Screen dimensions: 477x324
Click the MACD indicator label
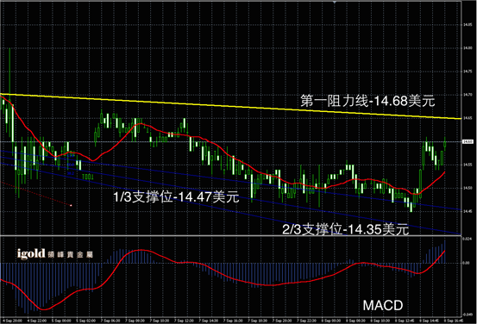point(383,305)
